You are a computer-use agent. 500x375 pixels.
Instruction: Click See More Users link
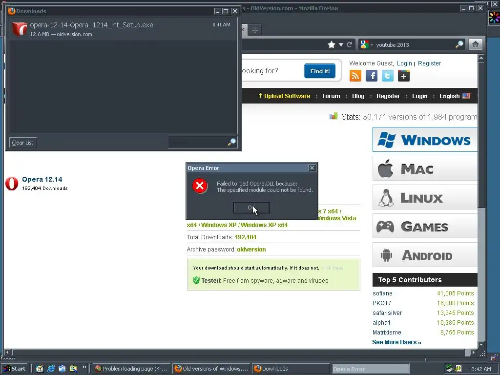pos(396,342)
